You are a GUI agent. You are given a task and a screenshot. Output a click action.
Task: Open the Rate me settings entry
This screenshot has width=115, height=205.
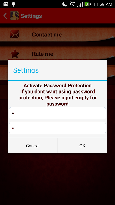(57, 54)
